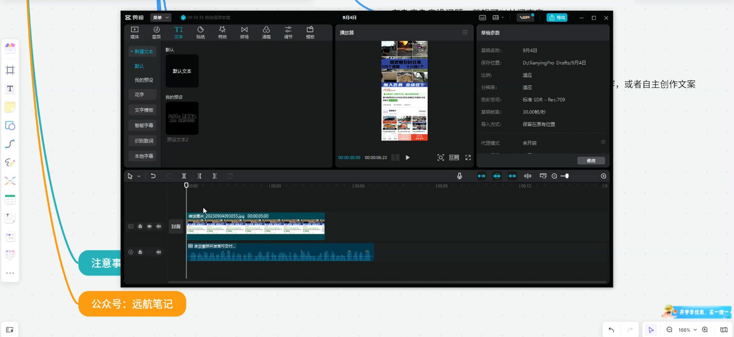Click the 导出 export button
The width and height of the screenshot is (734, 337).
[557, 18]
